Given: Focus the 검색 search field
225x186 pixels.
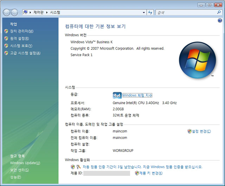Looking at the screenshot, I should tap(186, 13).
